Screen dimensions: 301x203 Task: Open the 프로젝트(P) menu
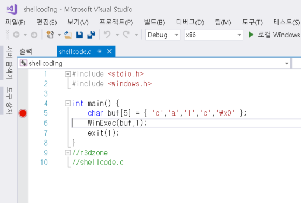click(x=116, y=22)
